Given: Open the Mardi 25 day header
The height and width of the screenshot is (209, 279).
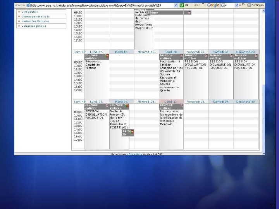Looking at the screenshot, I should pyautogui.click(x=122, y=102).
